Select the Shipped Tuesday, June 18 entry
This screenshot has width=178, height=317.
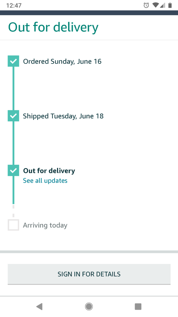pyautogui.click(x=63, y=116)
